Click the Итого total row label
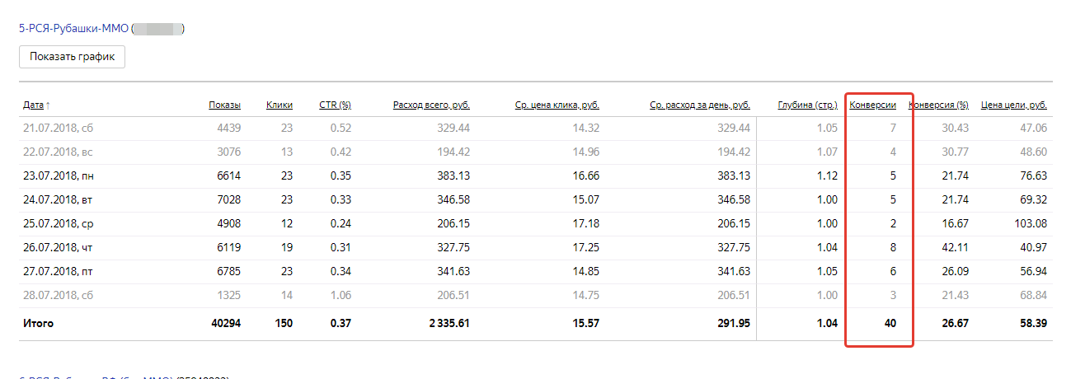Image resolution: width=1071 pixels, height=379 pixels. (38, 324)
